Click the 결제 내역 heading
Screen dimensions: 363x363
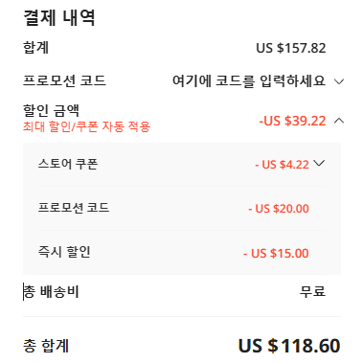tap(59, 17)
